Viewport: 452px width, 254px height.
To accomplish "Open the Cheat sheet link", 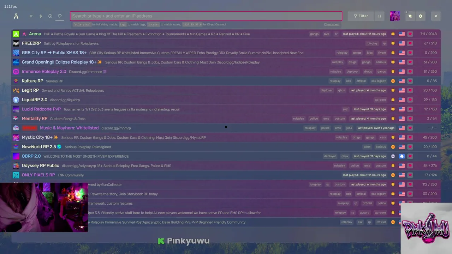I will (332, 25).
